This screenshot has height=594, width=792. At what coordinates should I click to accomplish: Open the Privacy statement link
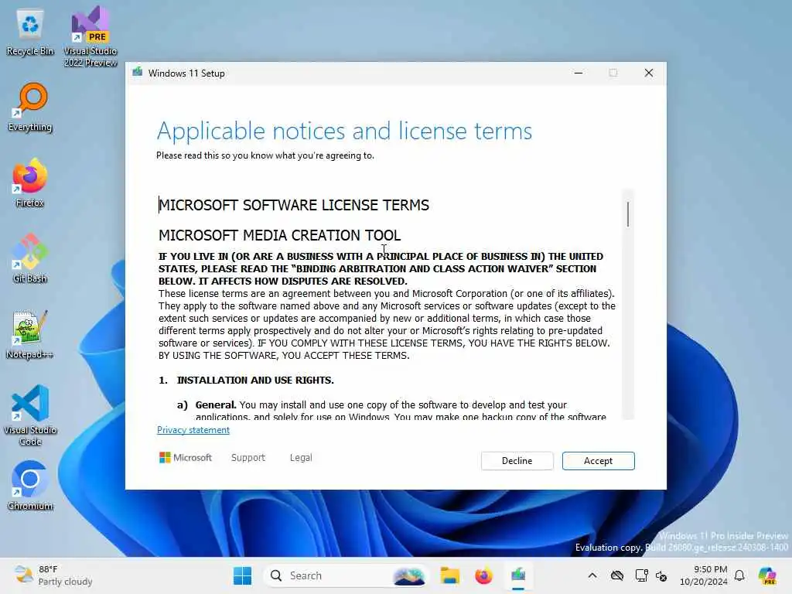[x=193, y=430]
